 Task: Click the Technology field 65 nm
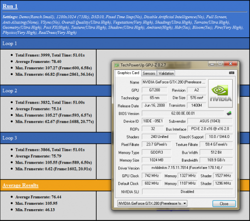(154, 98)
